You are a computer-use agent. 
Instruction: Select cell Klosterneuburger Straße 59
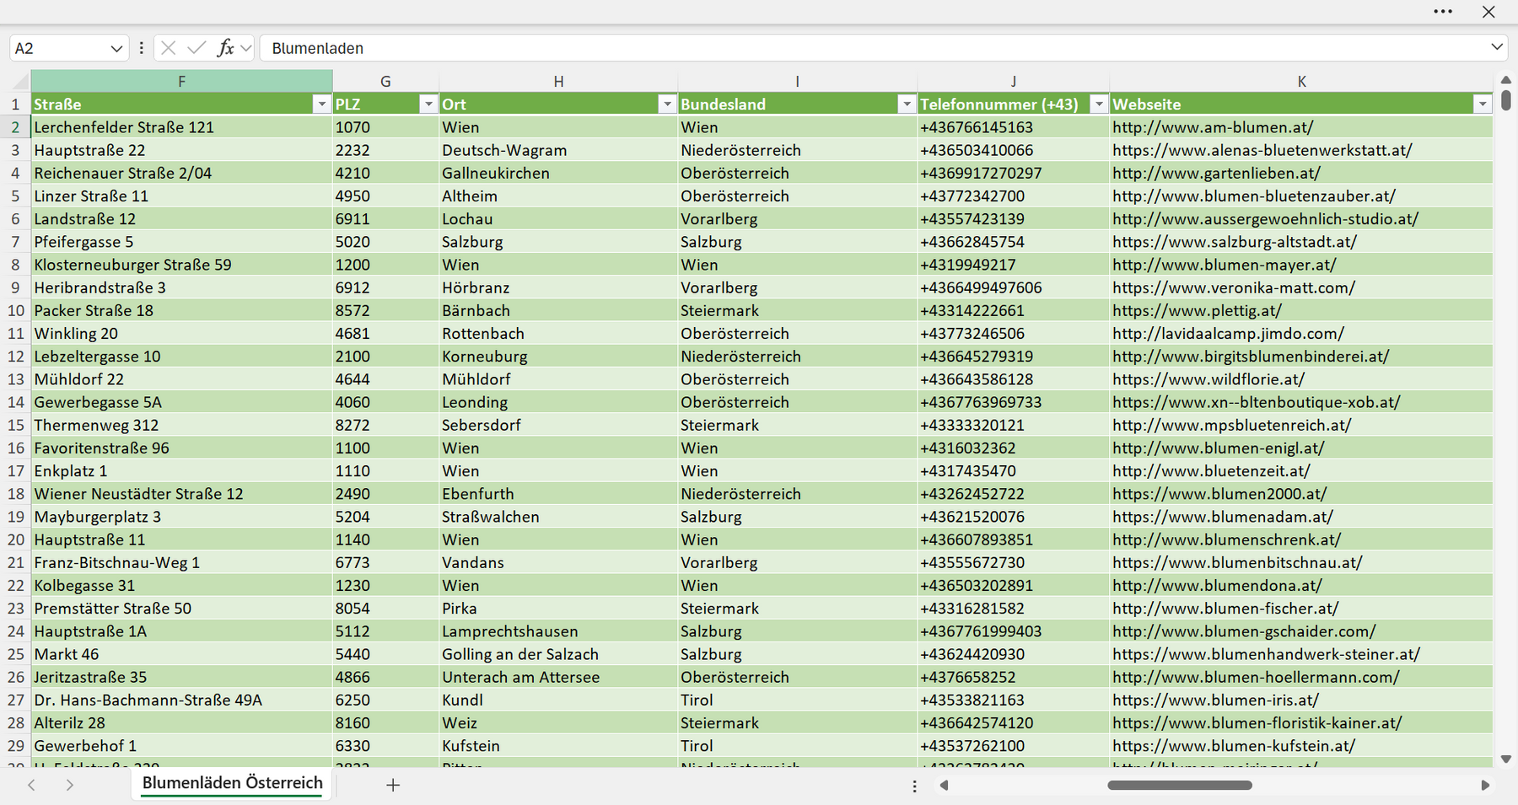181,265
